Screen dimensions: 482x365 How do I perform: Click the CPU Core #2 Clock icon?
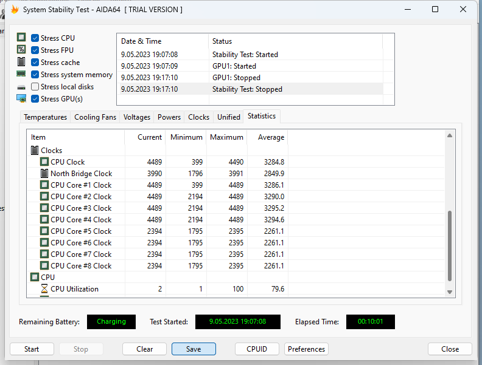[x=44, y=196]
